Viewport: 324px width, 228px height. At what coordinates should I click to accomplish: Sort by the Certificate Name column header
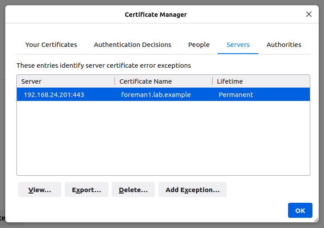163,81
